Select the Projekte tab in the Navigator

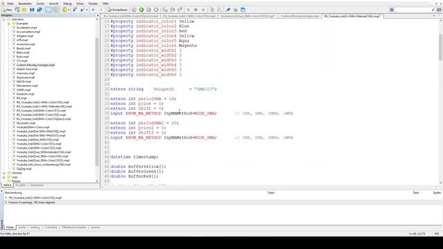click(x=21, y=185)
